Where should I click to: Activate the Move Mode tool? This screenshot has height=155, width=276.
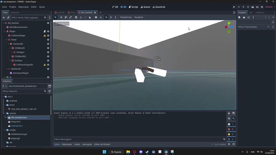coord(61,17)
